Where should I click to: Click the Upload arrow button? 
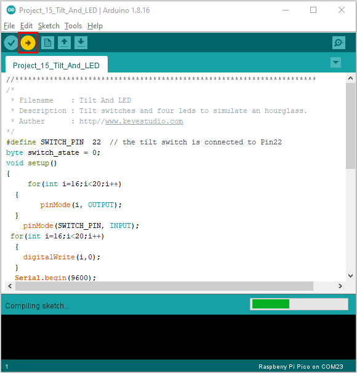pyautogui.click(x=28, y=43)
